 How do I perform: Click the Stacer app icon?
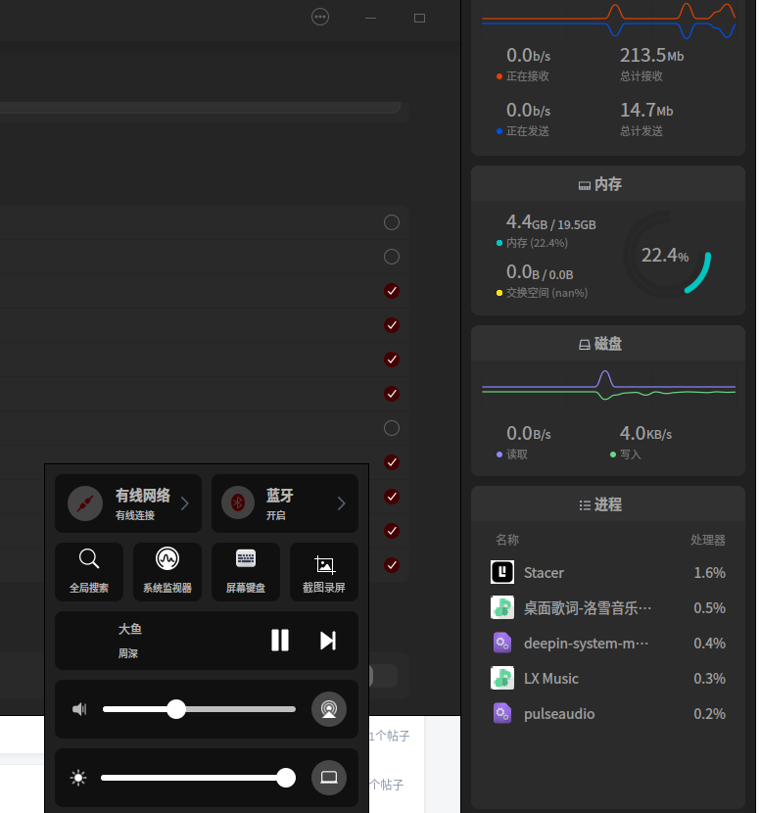(x=502, y=572)
